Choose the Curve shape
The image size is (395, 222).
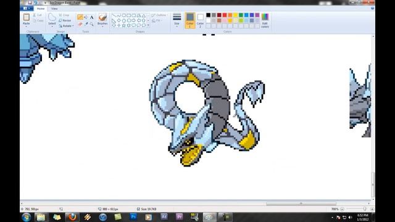[x=119, y=15]
